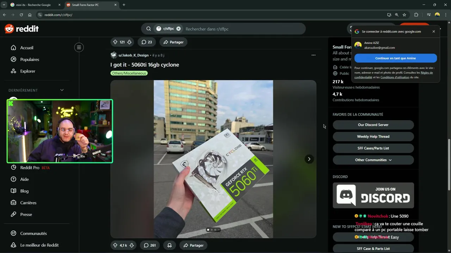The image size is (451, 253).
Task: Open the browser extensions puzzle icon
Action: tap(416, 15)
